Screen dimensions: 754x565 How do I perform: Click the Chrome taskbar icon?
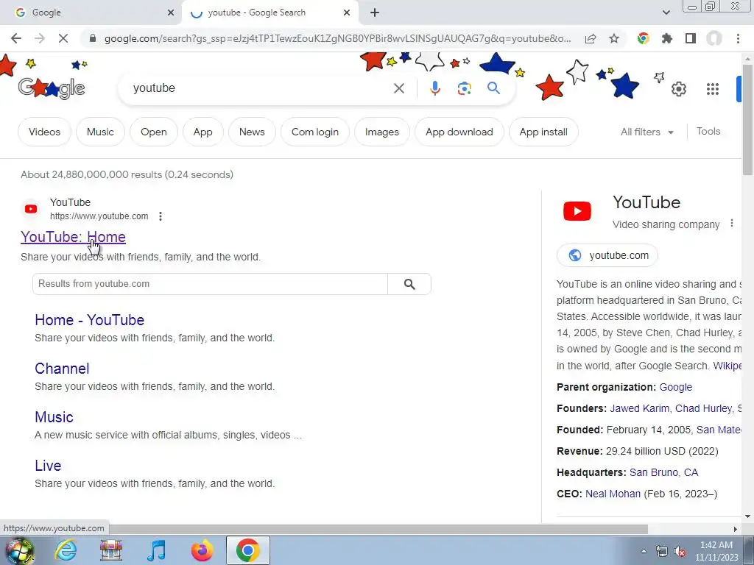(x=247, y=550)
